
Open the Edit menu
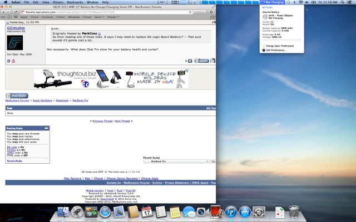click(x=36, y=2)
